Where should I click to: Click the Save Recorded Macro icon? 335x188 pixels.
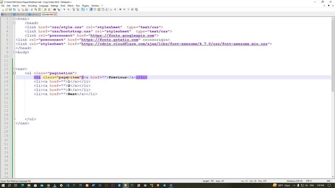137,9
